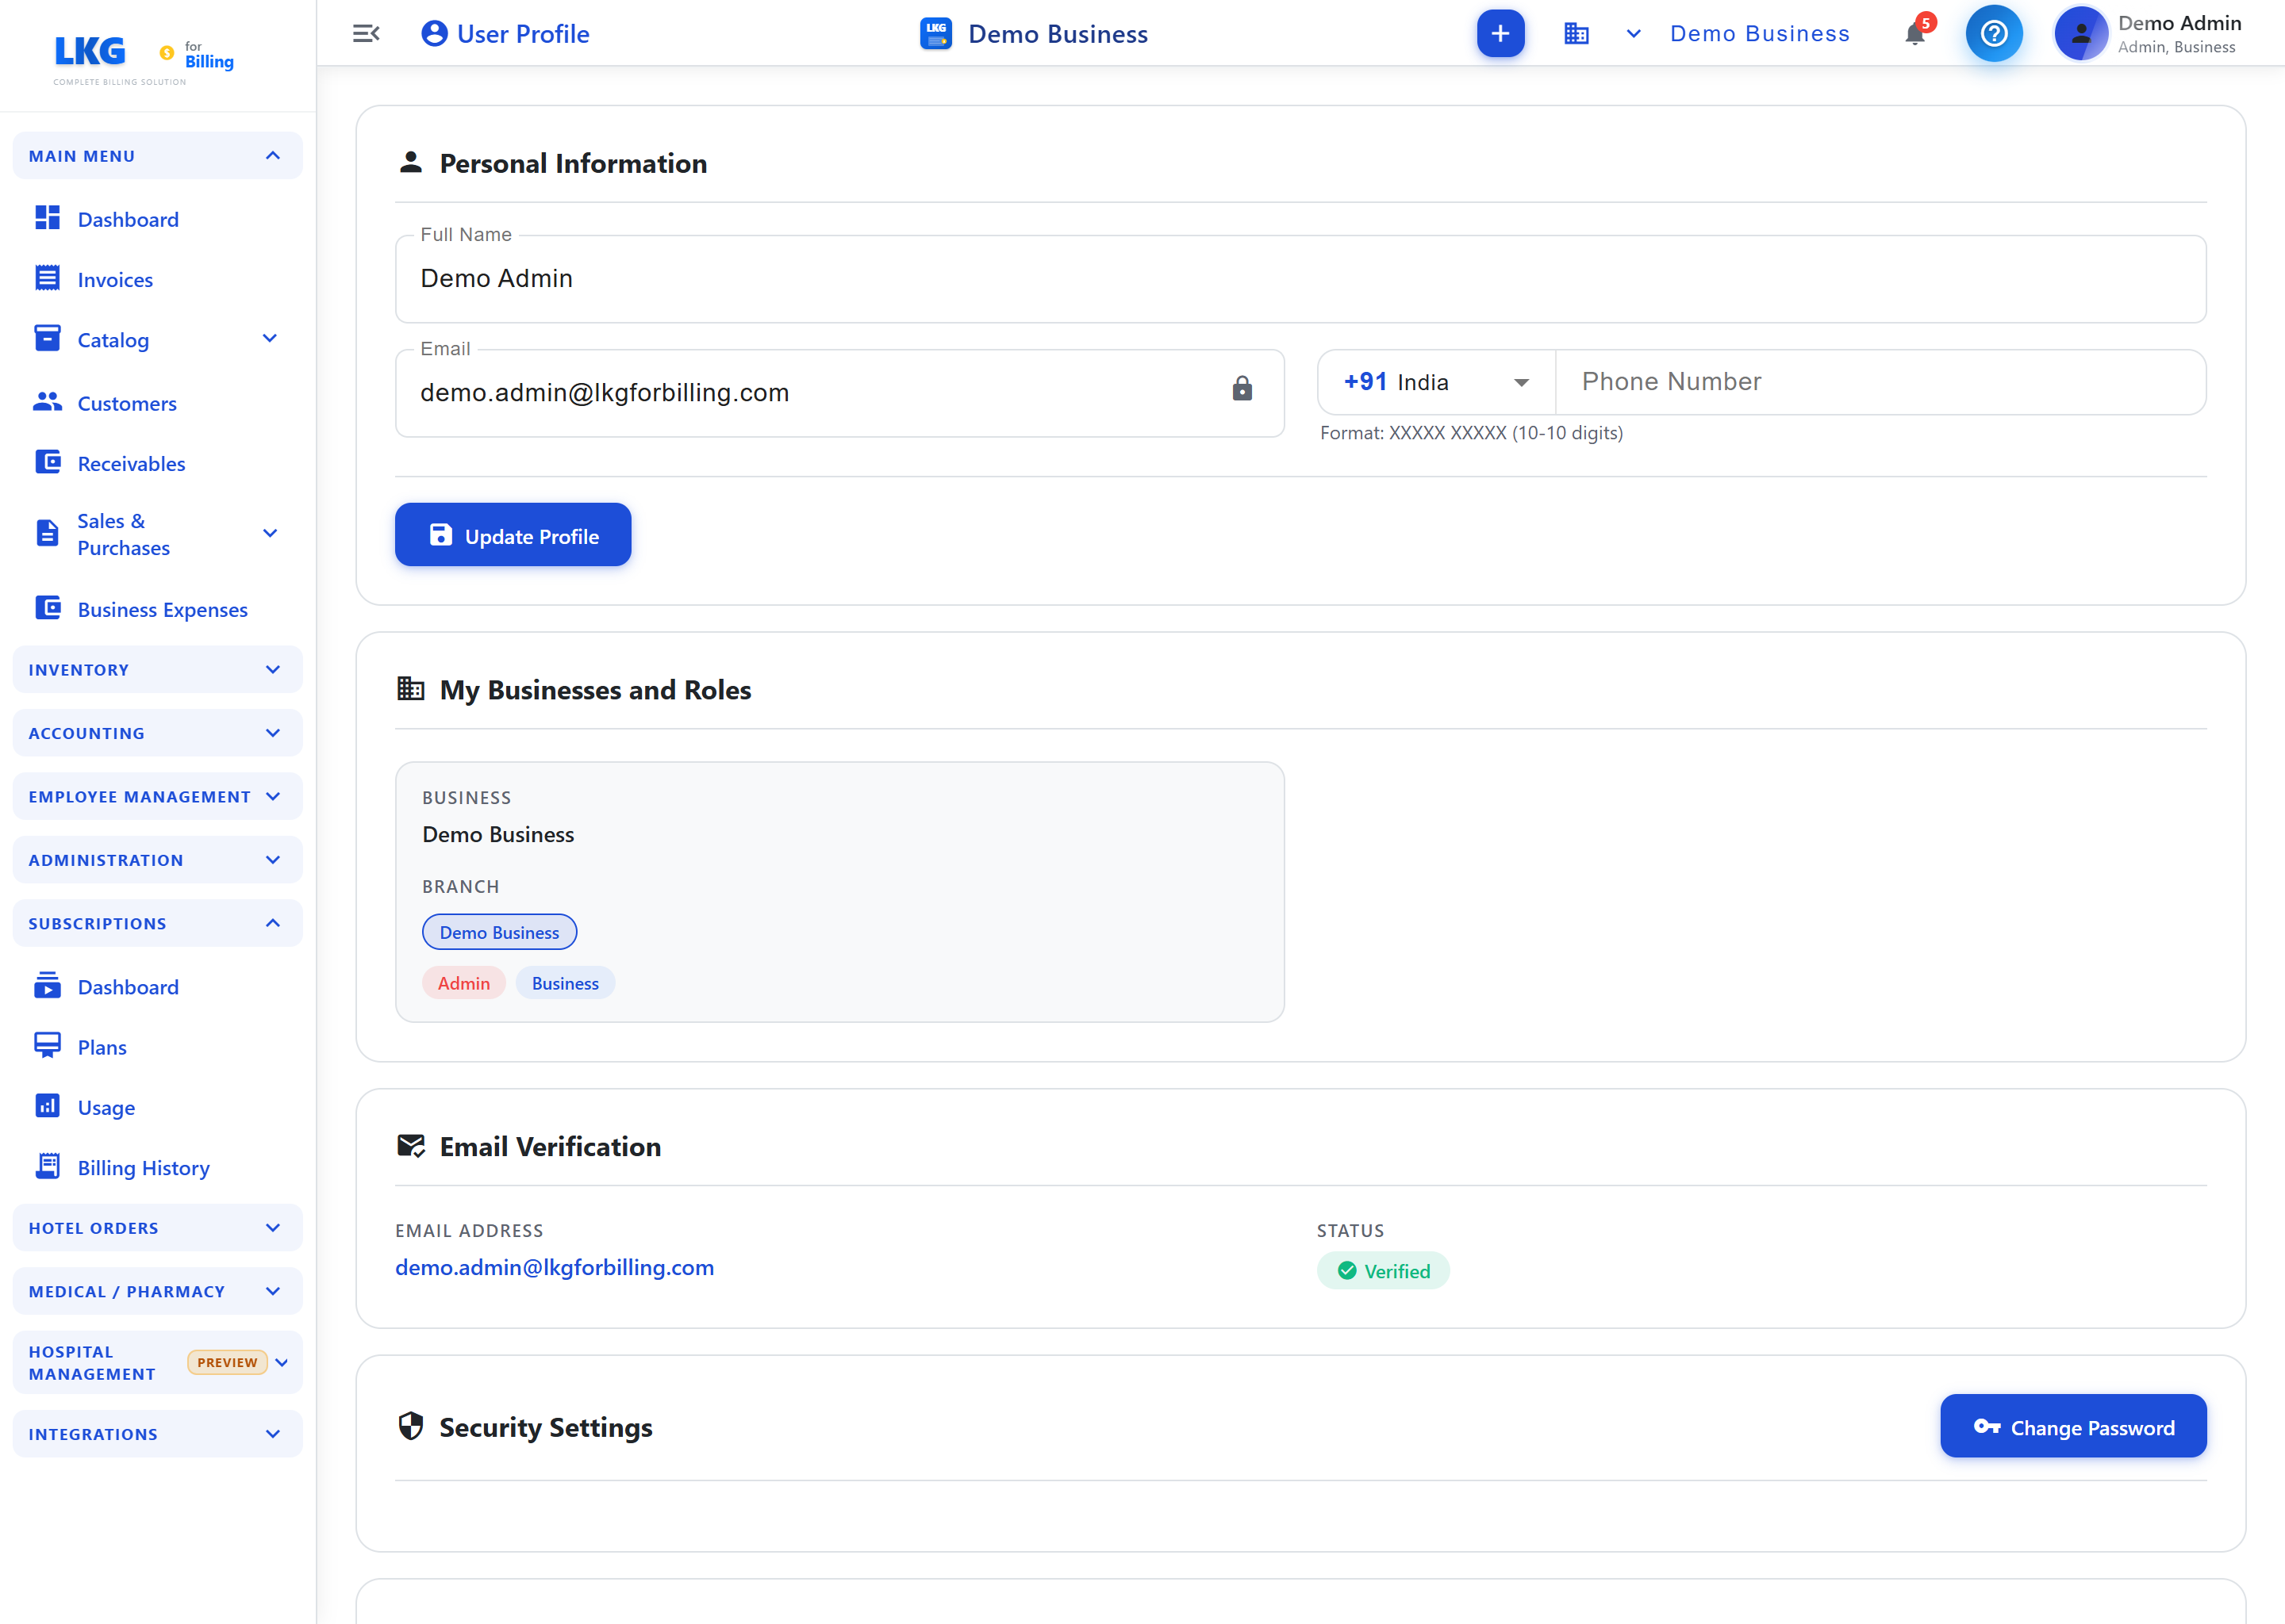Click the PREVIEW badge on Hospital Management
The image size is (2285, 1624).
tap(227, 1362)
